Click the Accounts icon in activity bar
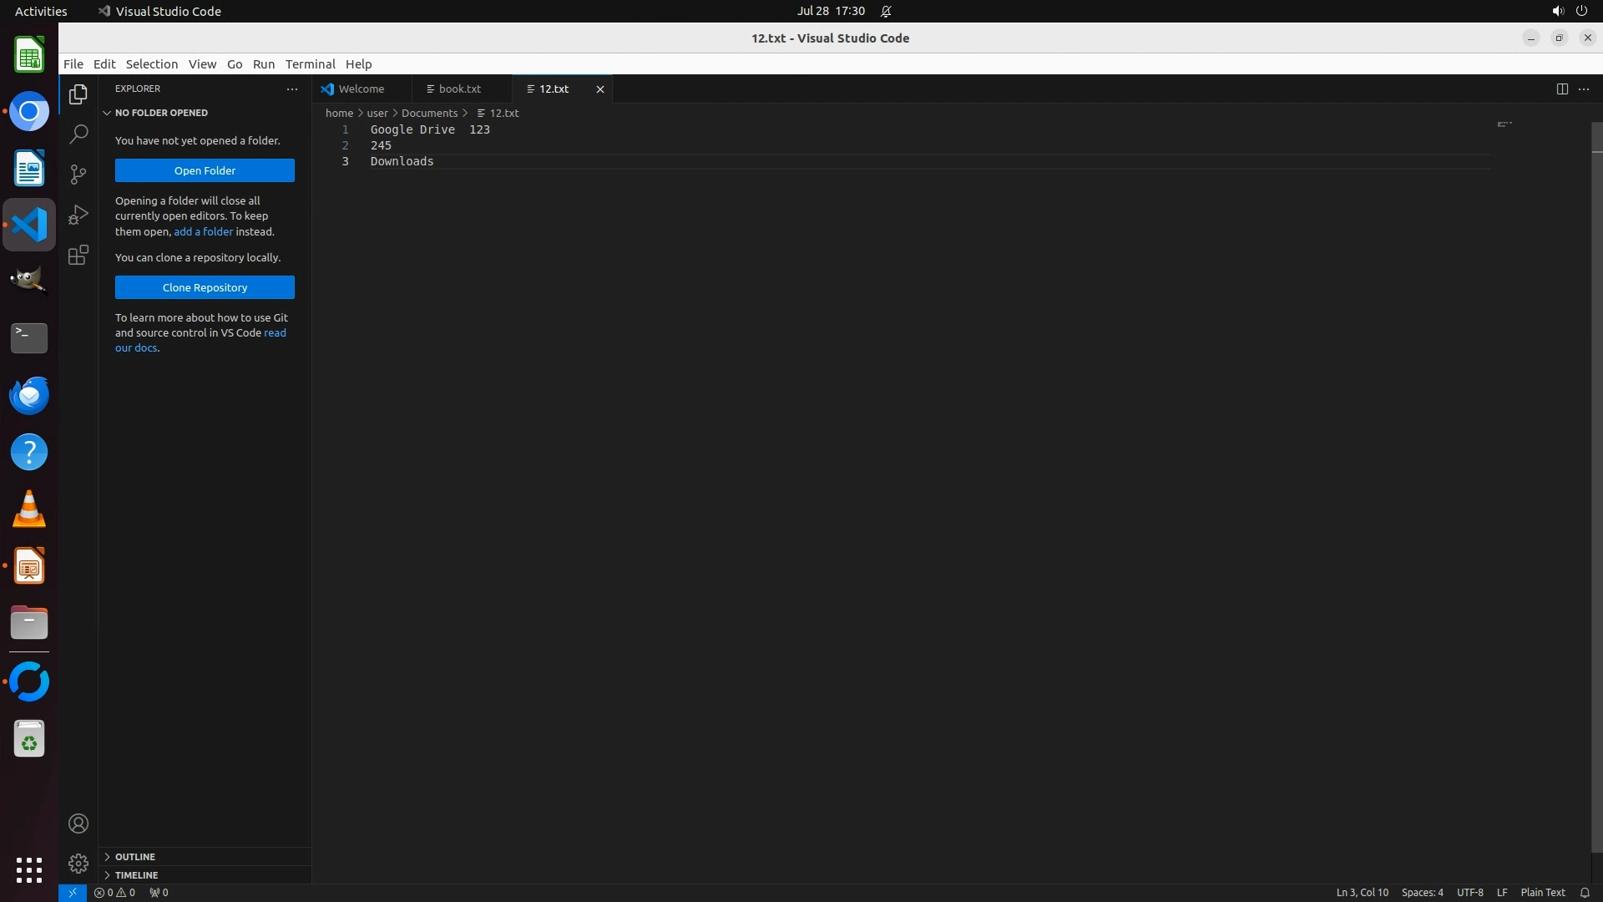 [78, 823]
